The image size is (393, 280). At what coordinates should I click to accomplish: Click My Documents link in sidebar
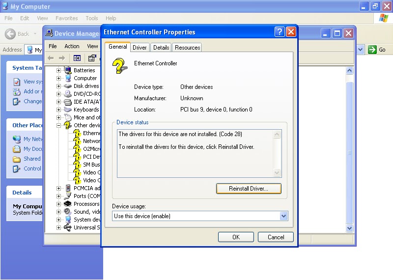point(33,149)
